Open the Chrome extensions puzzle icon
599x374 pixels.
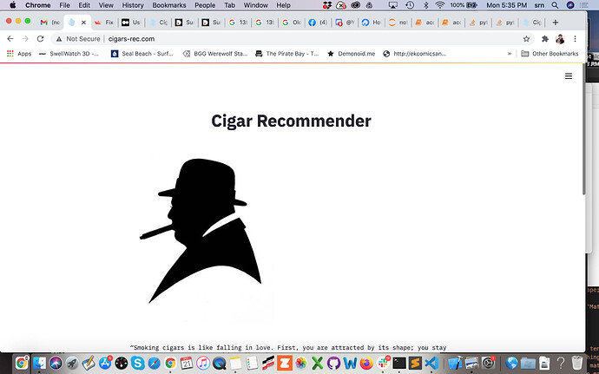point(545,38)
